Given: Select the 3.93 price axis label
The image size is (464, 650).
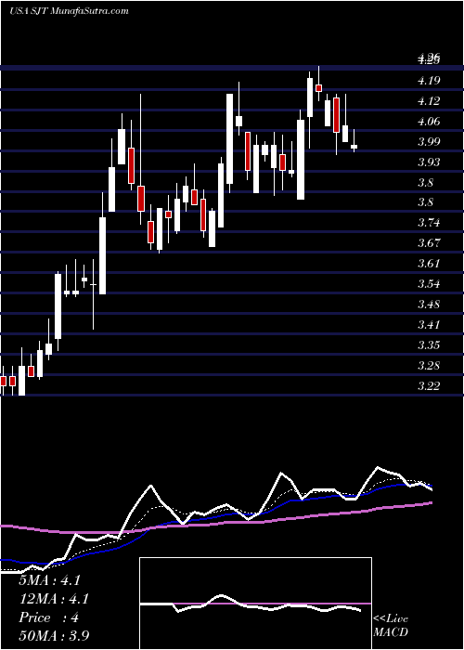Looking at the screenshot, I should pyautogui.click(x=429, y=162).
